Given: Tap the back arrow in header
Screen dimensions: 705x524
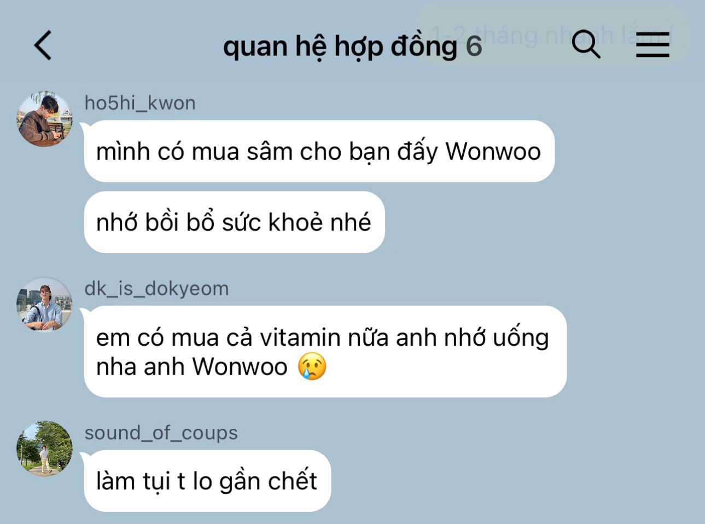Looking at the screenshot, I should 43,45.
